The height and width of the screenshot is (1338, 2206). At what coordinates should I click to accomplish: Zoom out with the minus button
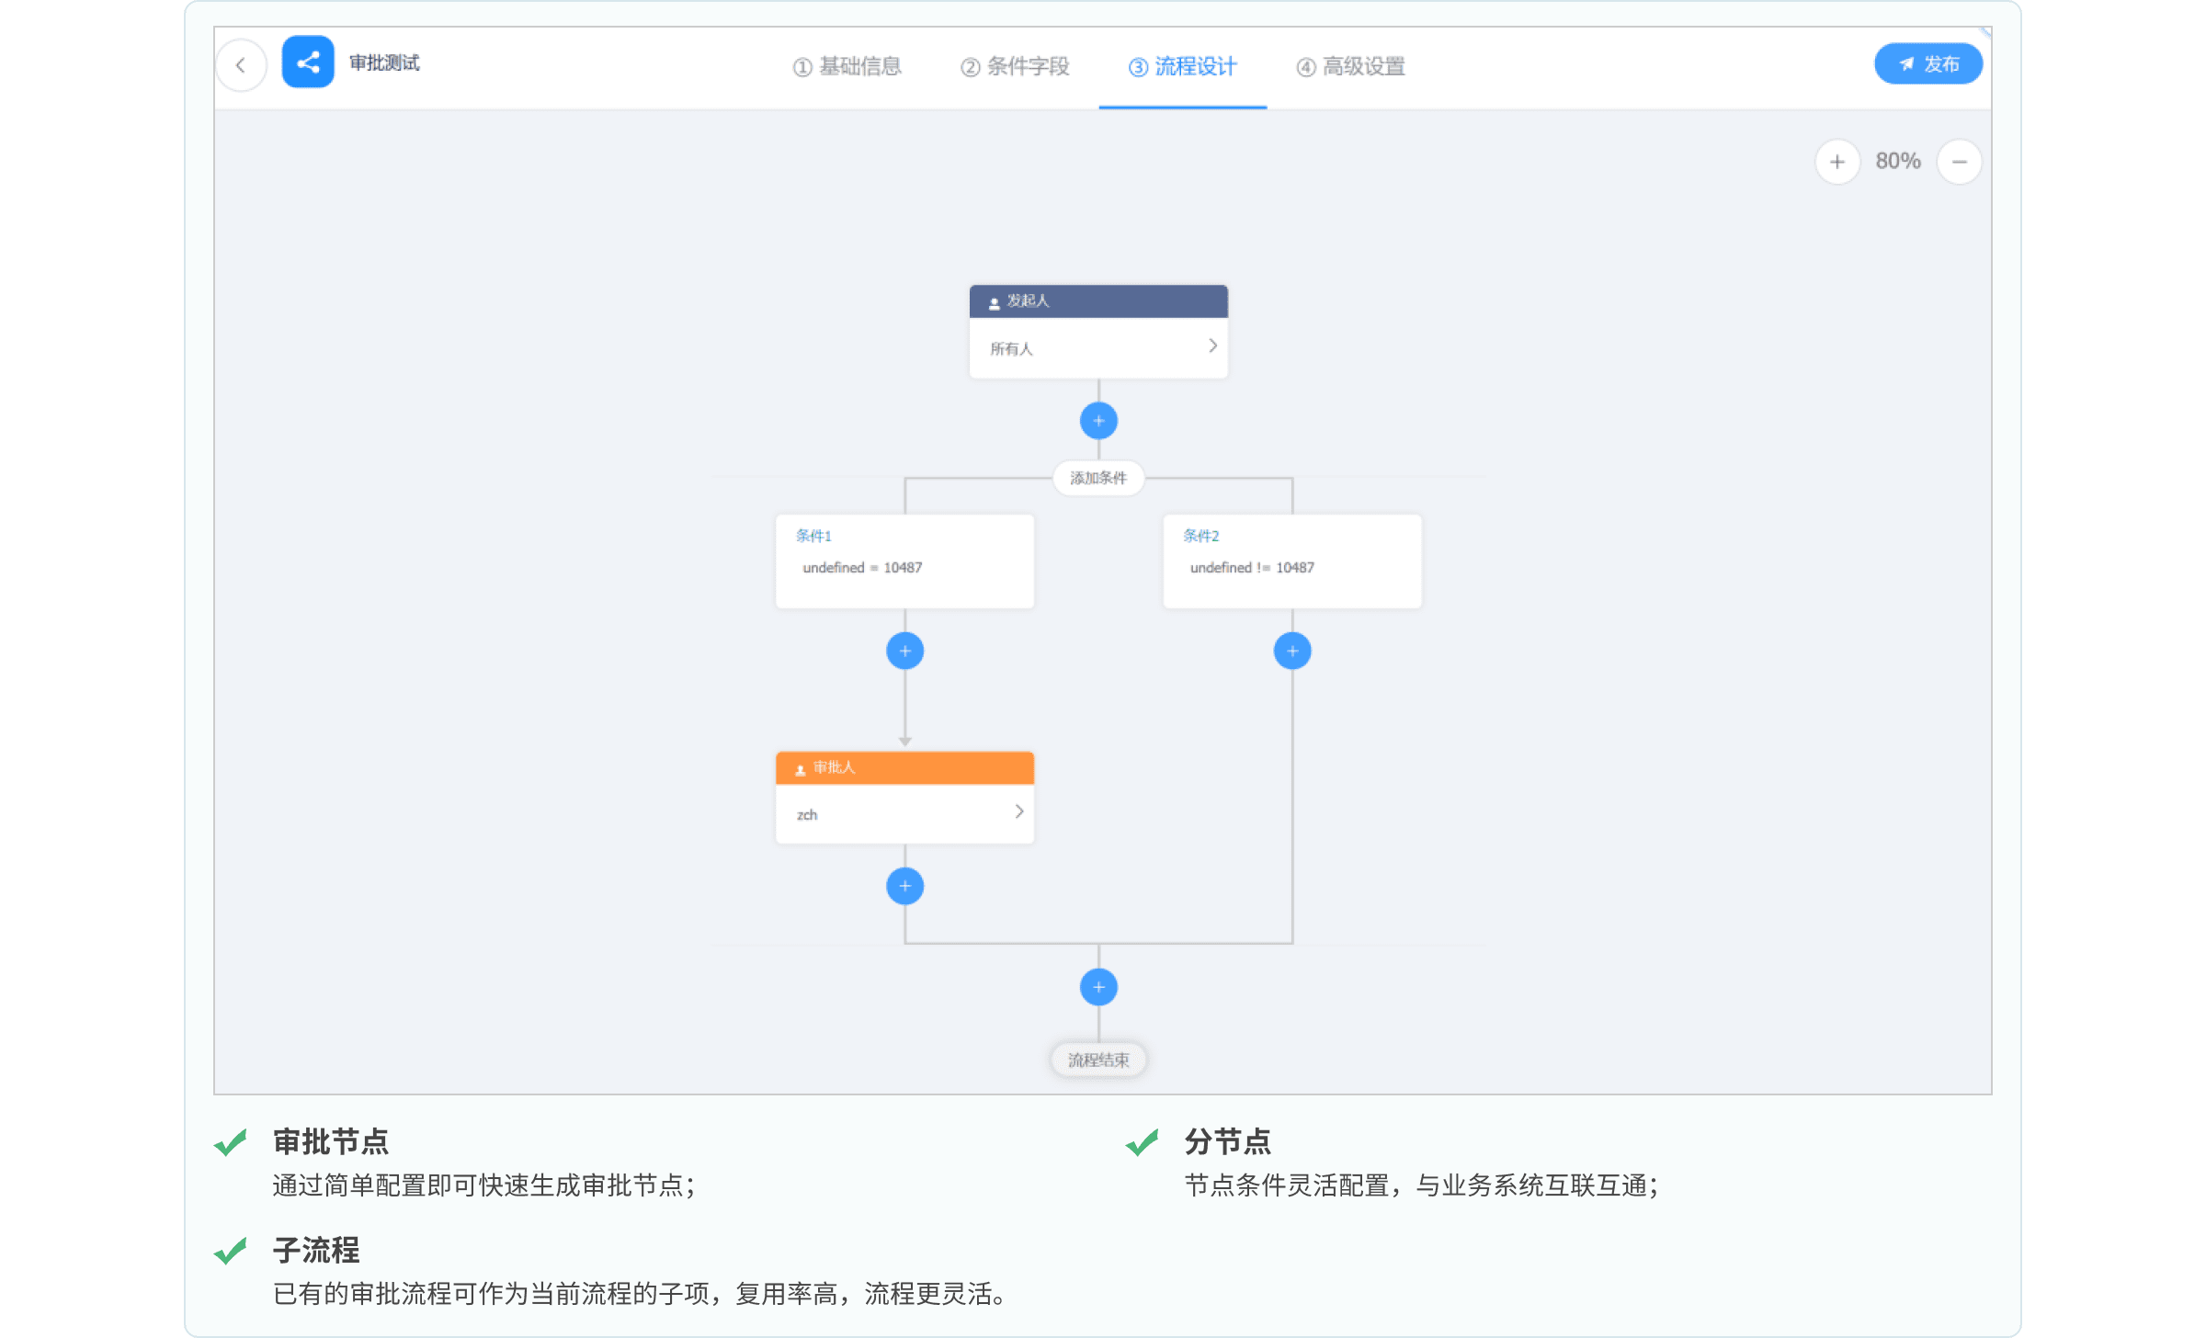tap(1959, 162)
